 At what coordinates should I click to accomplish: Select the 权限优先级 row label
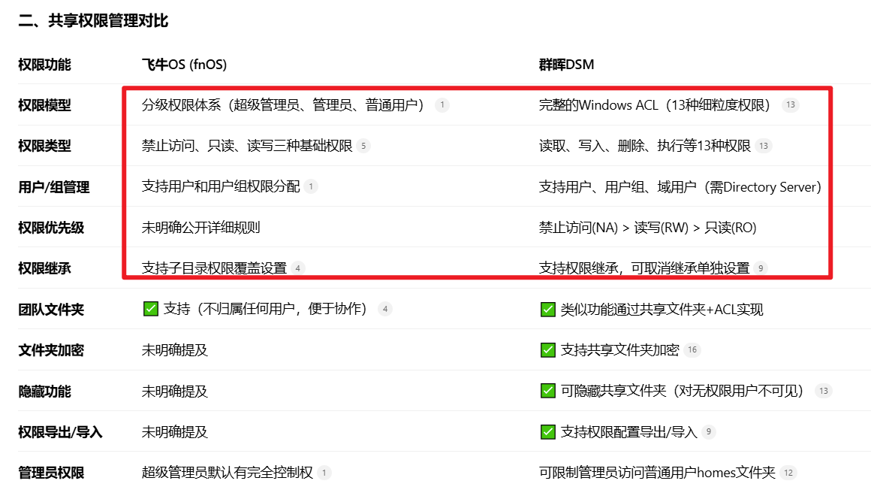point(51,228)
